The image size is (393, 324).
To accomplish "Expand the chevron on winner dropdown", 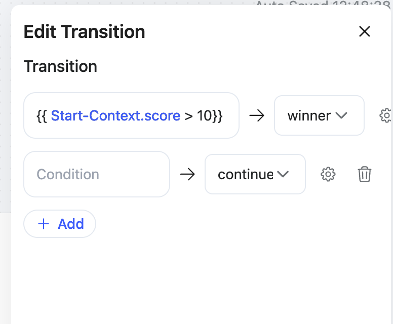I will pyautogui.click(x=341, y=115).
